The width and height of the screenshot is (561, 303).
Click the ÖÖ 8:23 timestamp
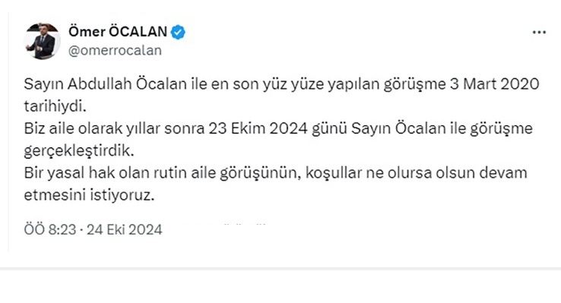(x=50, y=229)
